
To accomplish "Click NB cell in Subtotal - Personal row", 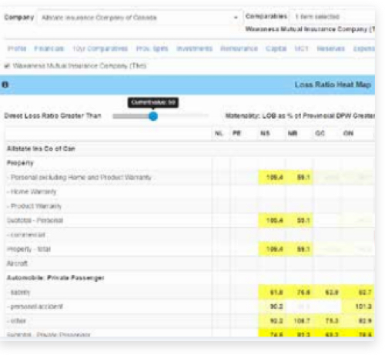I will pos(300,220).
